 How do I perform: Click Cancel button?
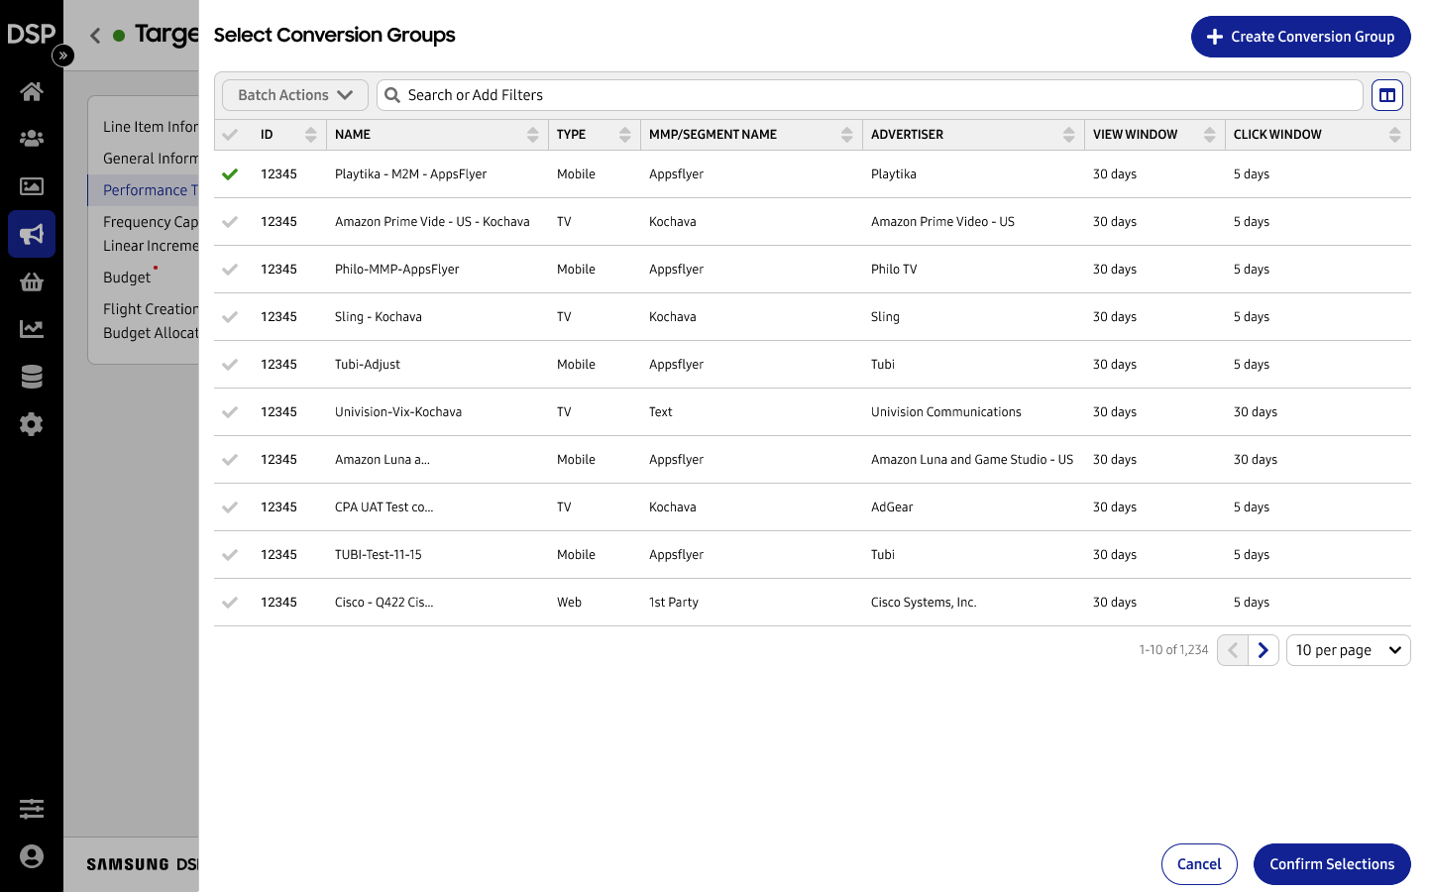click(1199, 864)
